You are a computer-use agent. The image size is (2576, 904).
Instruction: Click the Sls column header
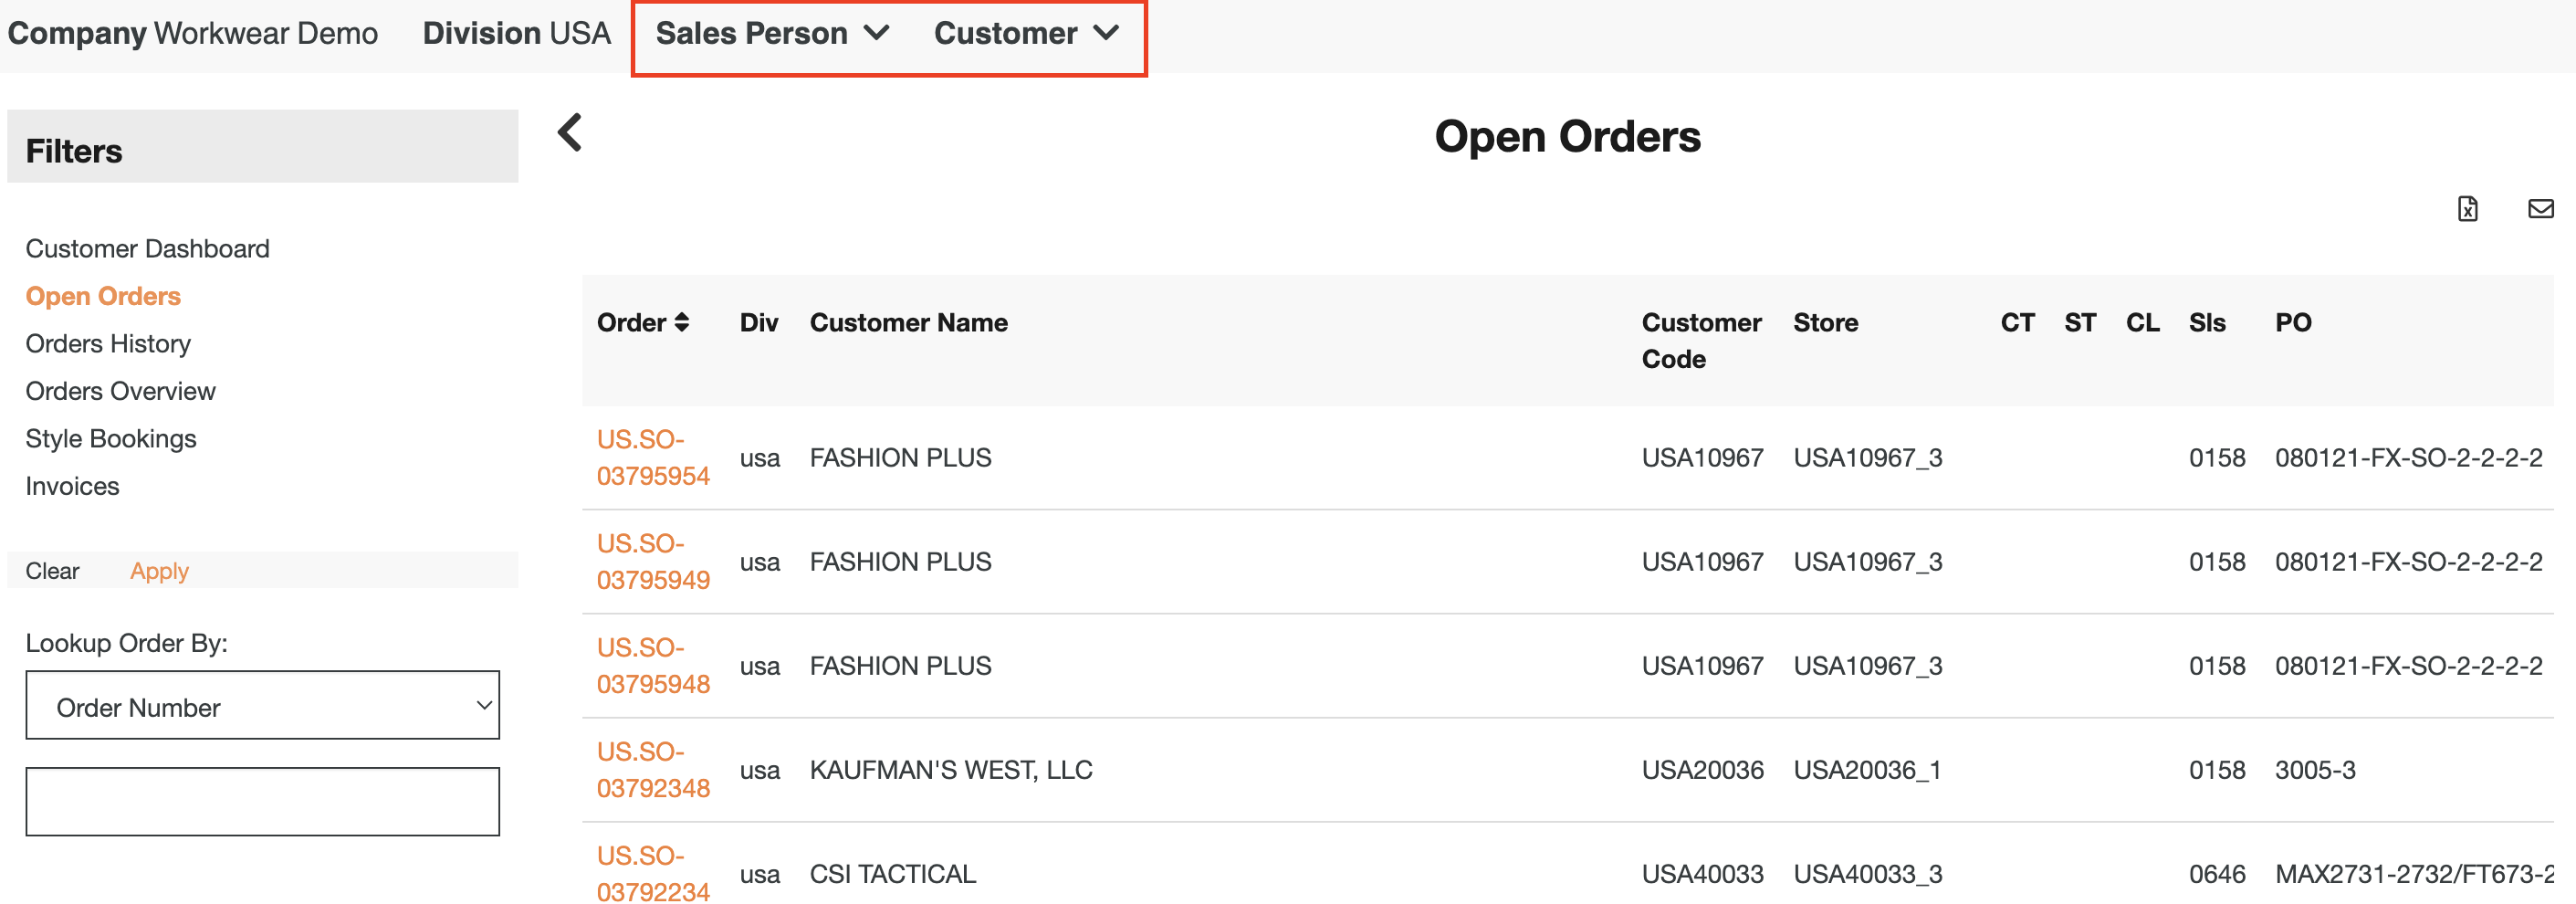(x=2207, y=322)
